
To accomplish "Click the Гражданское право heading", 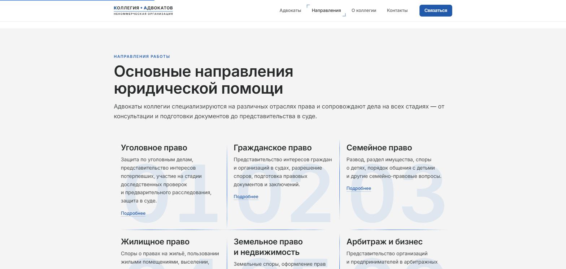I will [273, 148].
